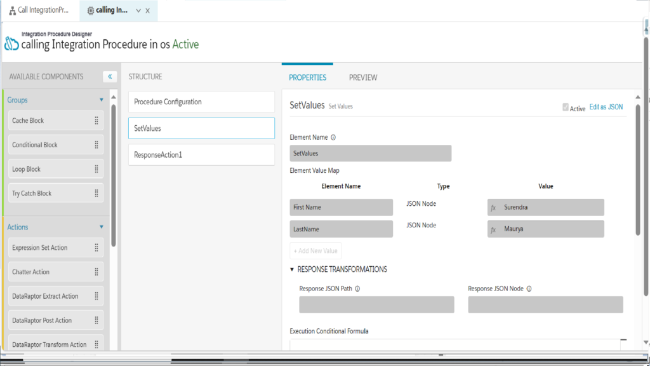Click the drag handle for Loop Block

click(96, 169)
